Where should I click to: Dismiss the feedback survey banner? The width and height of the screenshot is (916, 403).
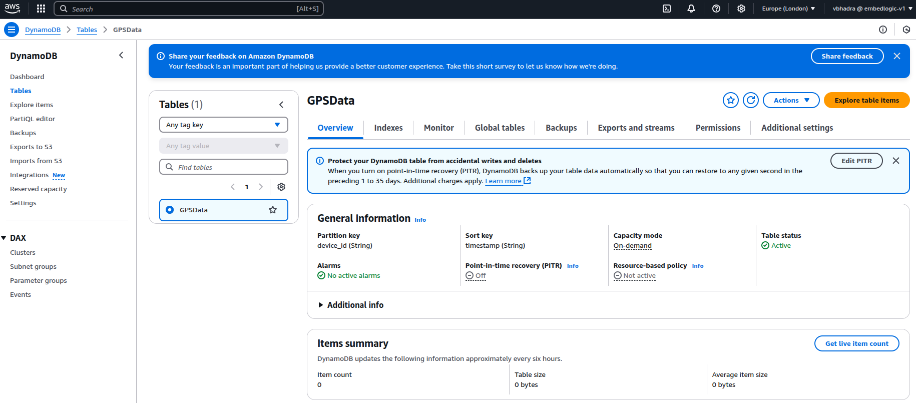tap(897, 56)
